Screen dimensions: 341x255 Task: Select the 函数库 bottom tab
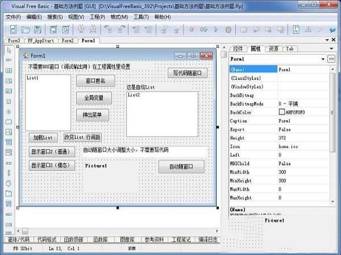(x=101, y=240)
